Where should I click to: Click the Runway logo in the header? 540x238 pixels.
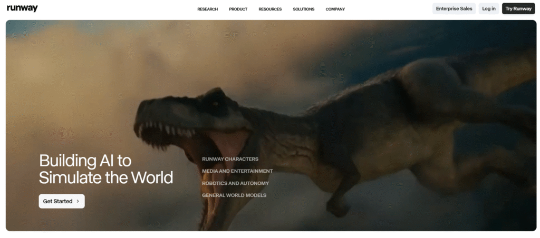pyautogui.click(x=22, y=8)
